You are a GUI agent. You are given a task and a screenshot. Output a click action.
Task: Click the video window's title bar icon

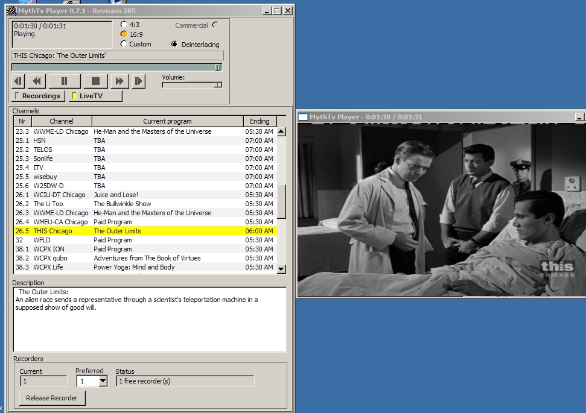pos(303,117)
